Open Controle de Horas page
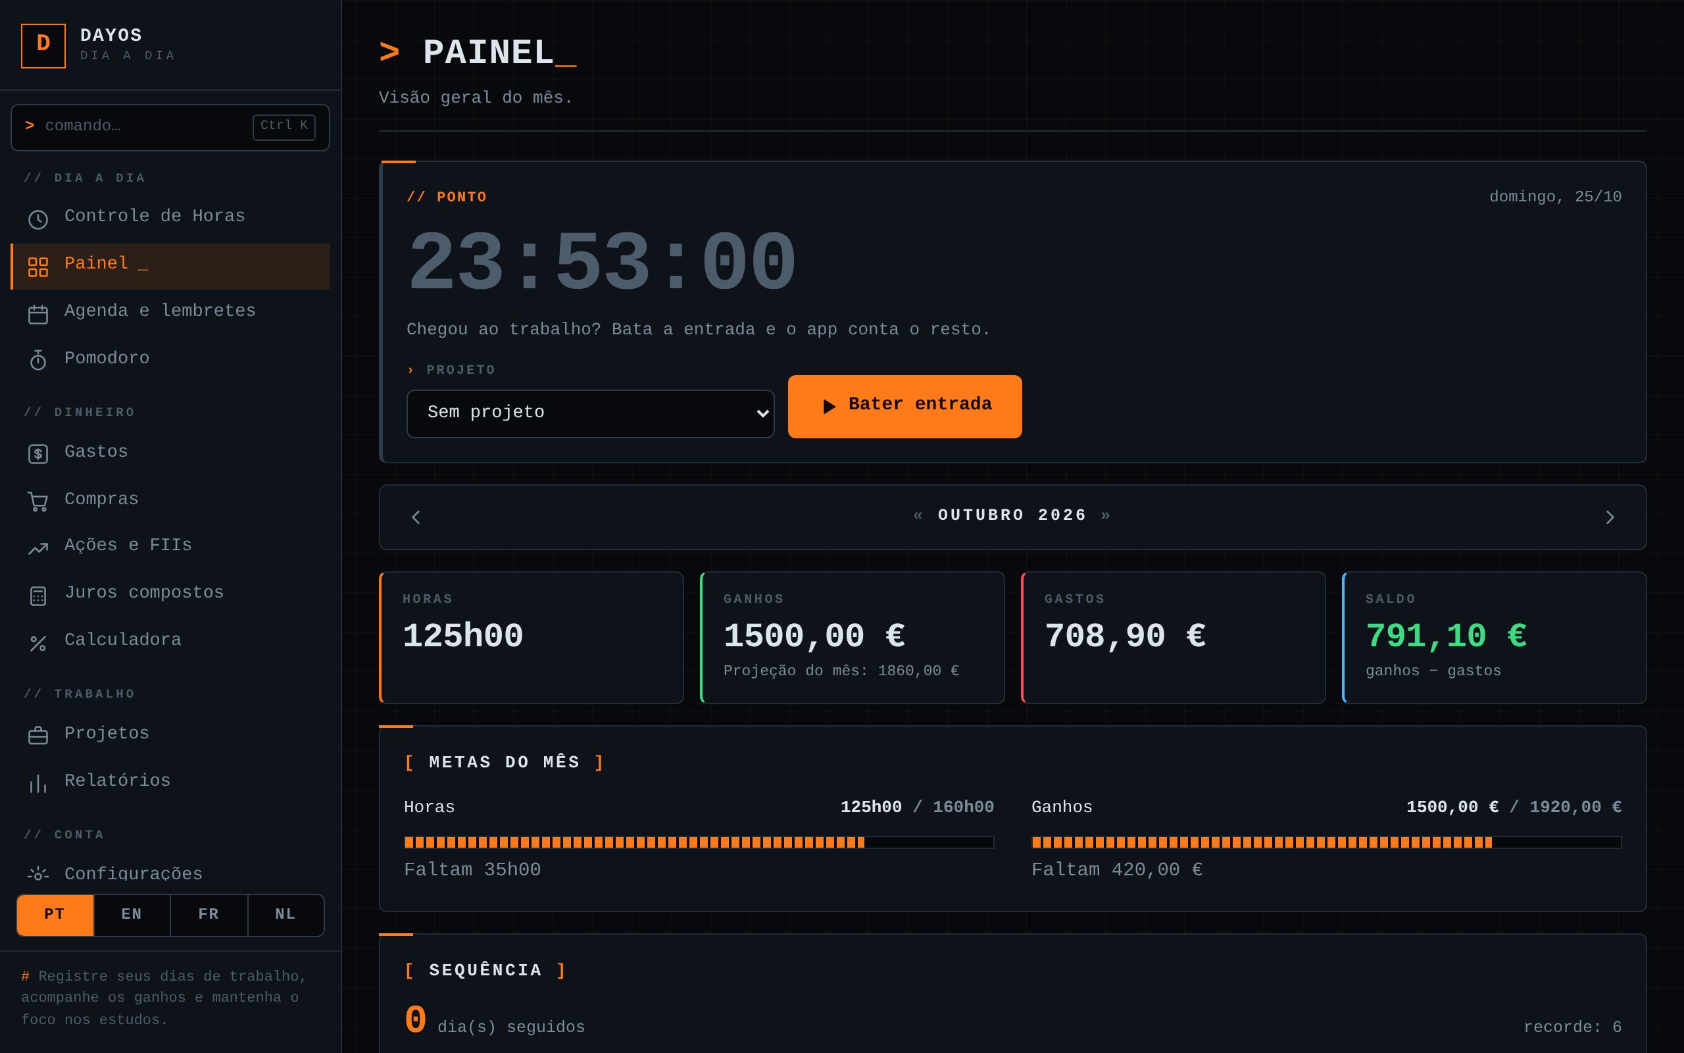Viewport: 1684px width, 1053px height. 170,218
